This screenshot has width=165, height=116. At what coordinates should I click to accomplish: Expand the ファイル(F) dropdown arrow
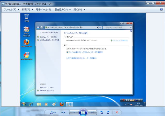(19, 10)
